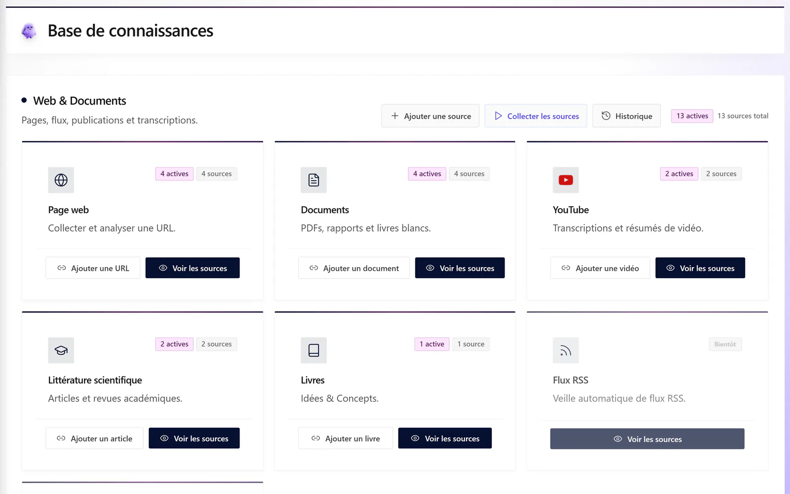Click the 4 actives badge on Documents
790x494 pixels.
click(427, 174)
